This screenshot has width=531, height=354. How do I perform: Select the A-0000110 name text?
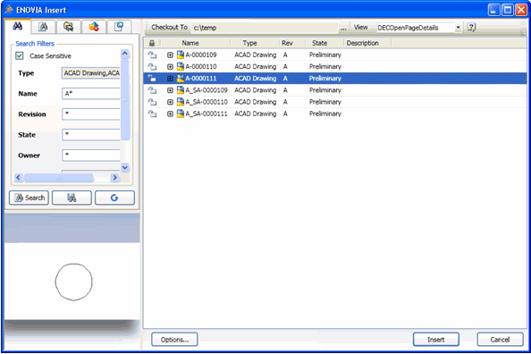click(x=201, y=67)
